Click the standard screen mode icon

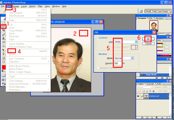[x=3, y=80]
